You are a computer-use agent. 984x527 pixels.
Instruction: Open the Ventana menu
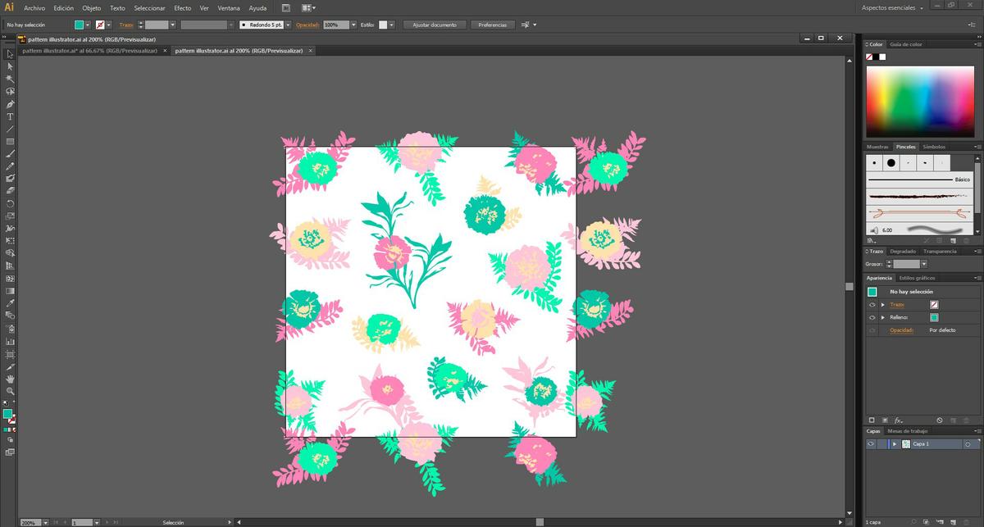[x=229, y=7]
